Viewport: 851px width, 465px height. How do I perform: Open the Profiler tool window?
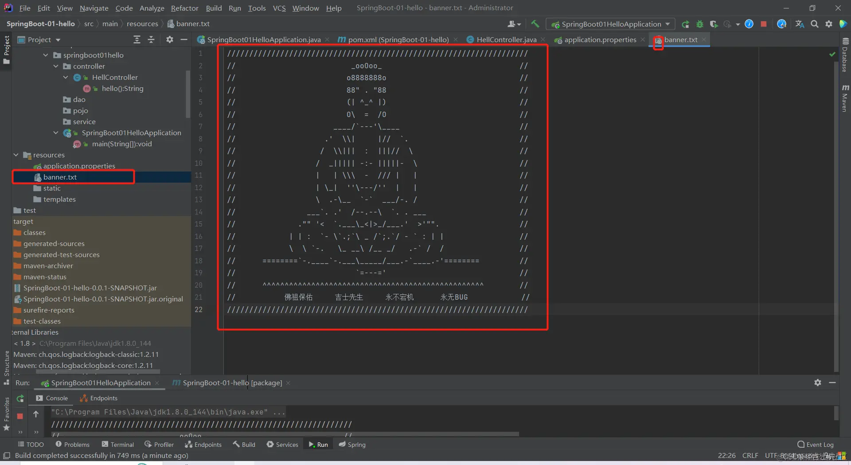tap(159, 445)
